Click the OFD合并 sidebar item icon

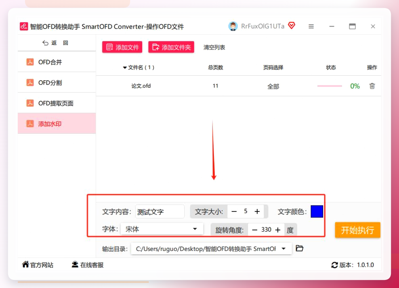click(x=30, y=62)
